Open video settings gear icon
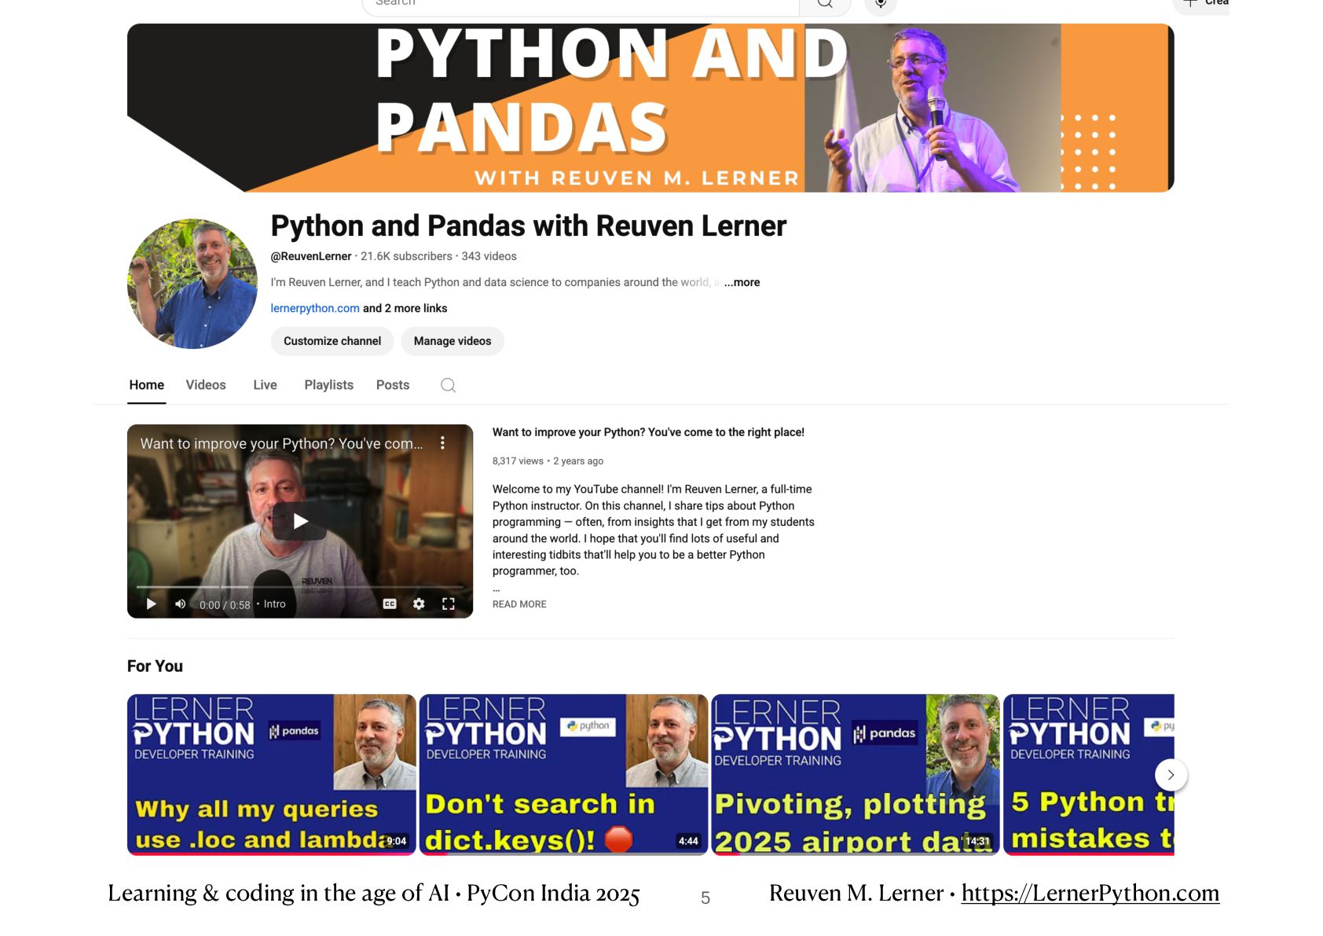This screenshot has width=1323, height=936. [x=419, y=604]
